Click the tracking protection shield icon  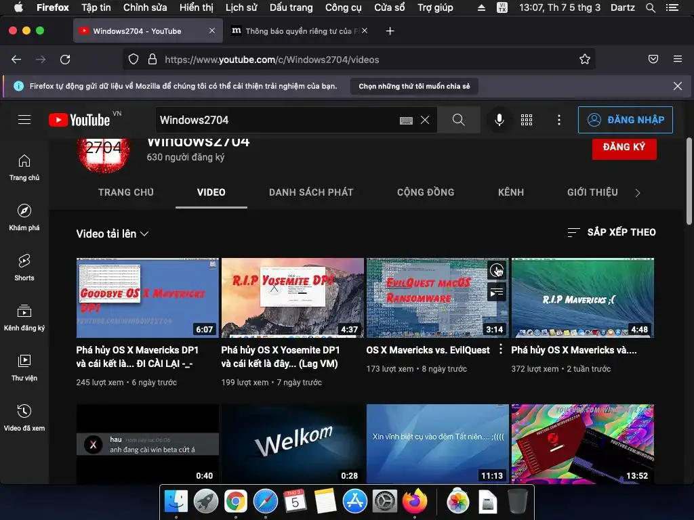(134, 60)
